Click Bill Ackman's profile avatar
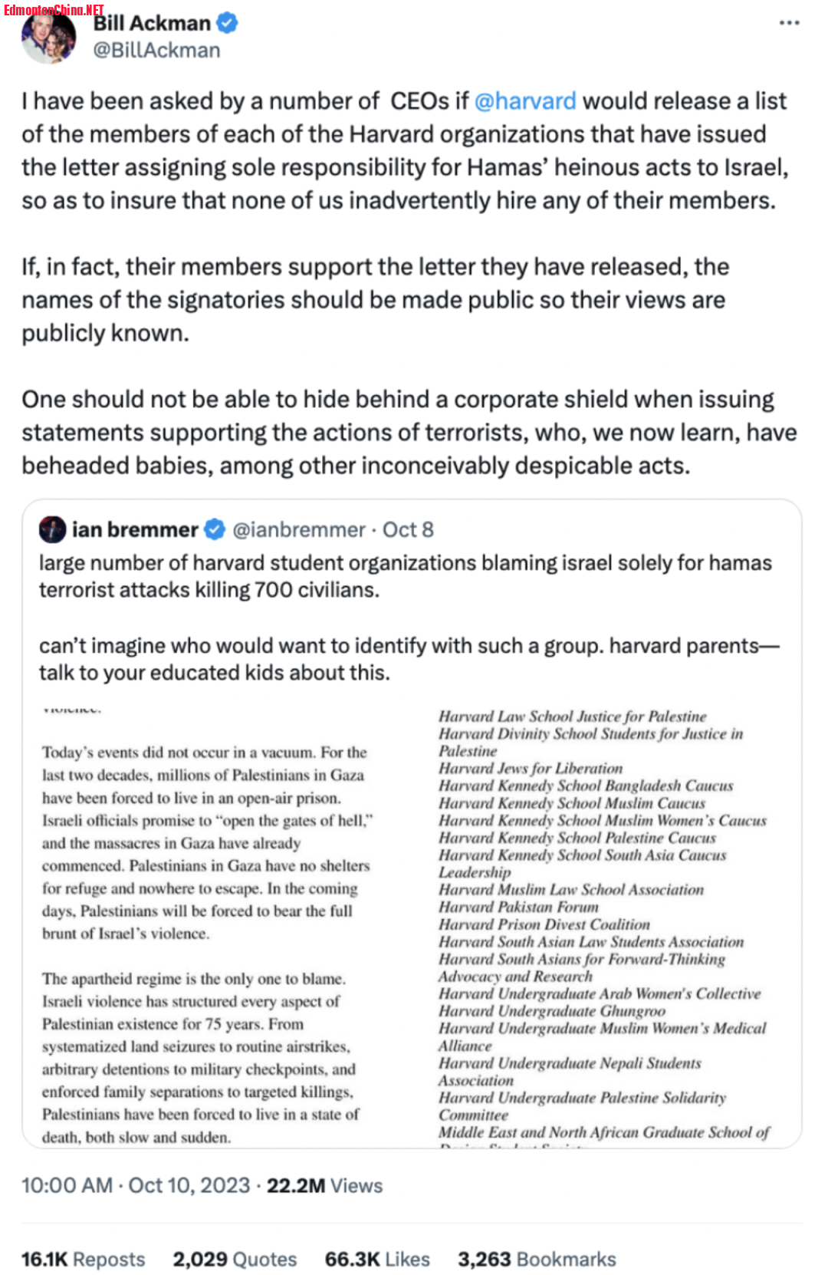Screen dimensions: 828x1275 (48, 38)
